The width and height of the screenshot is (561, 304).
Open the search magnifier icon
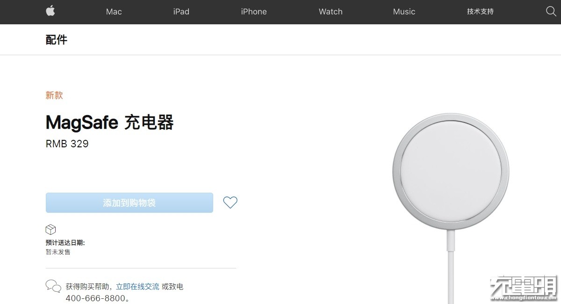click(x=551, y=11)
